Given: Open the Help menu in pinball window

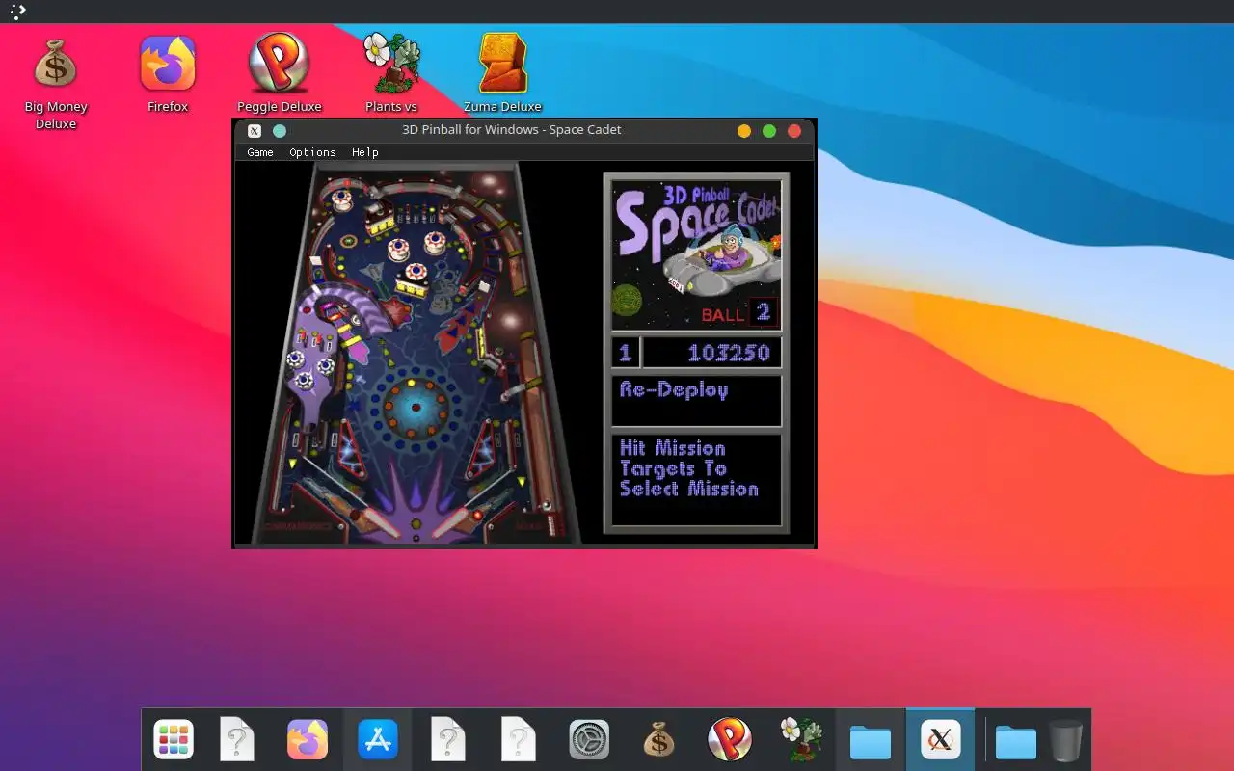Looking at the screenshot, I should (364, 152).
